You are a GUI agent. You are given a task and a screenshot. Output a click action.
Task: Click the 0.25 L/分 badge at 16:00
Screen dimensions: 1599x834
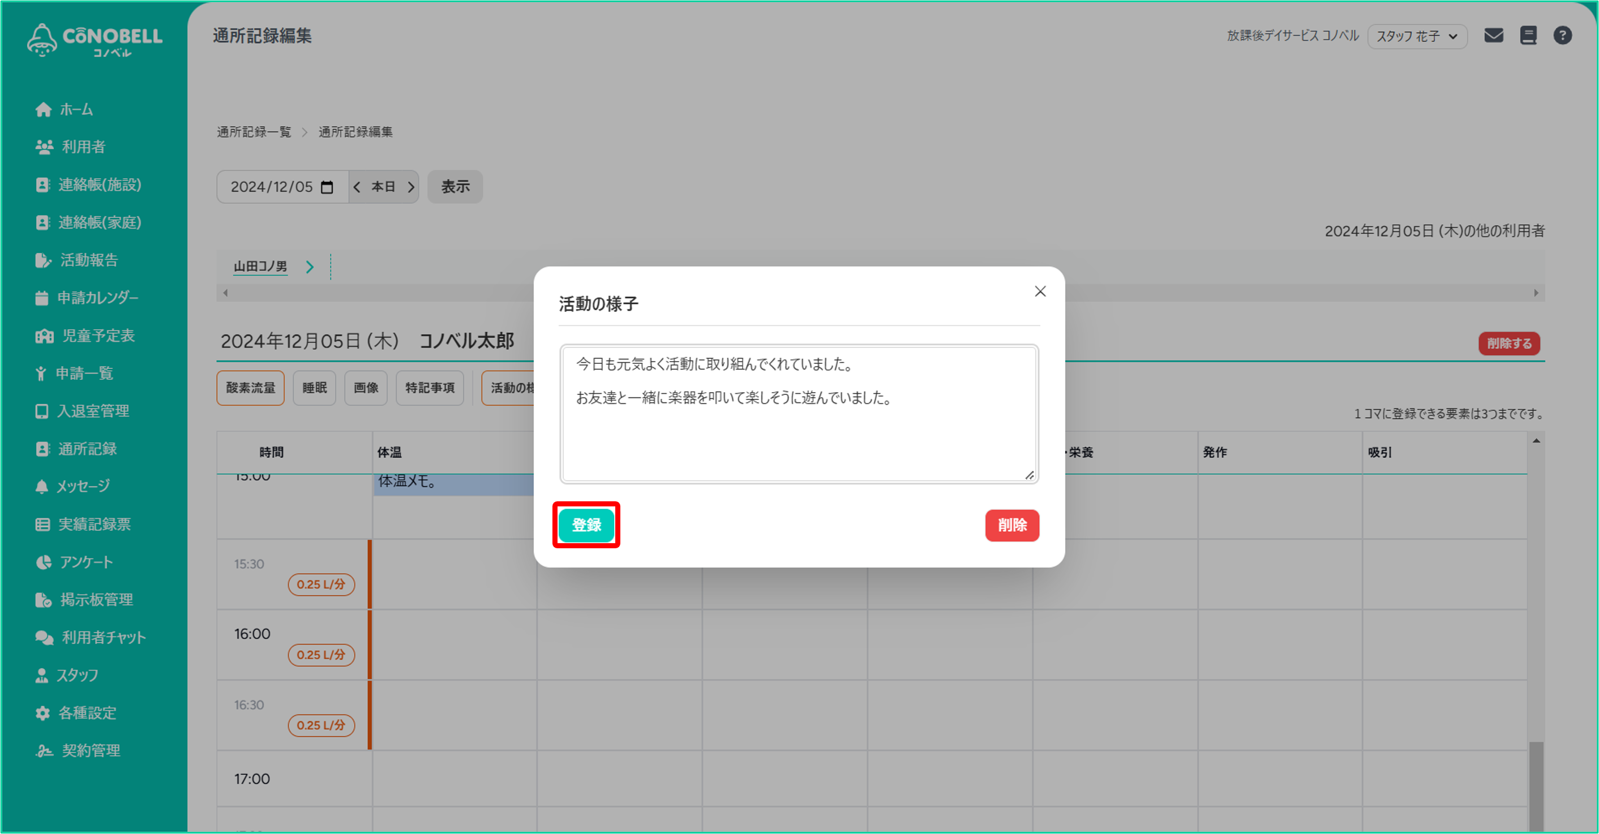(321, 655)
